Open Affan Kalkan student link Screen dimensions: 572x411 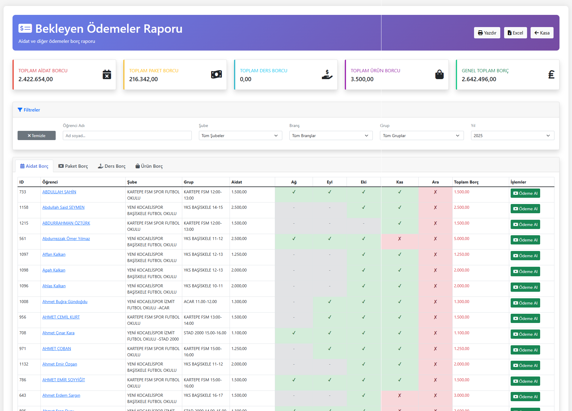coord(54,254)
